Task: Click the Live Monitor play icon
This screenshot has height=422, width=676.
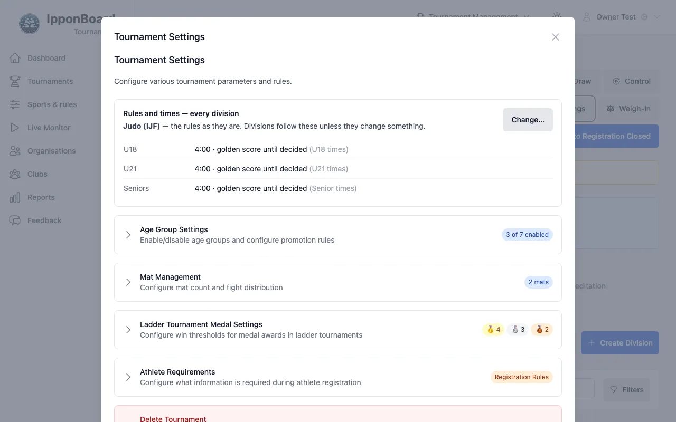Action: tap(15, 128)
